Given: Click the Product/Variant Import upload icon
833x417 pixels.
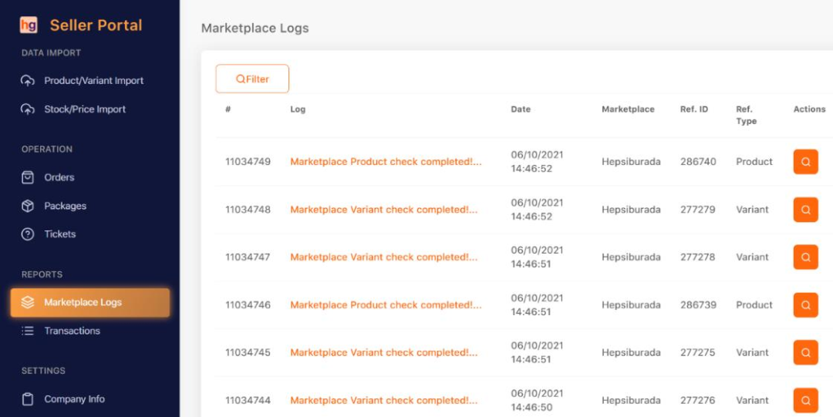Looking at the screenshot, I should (28, 81).
